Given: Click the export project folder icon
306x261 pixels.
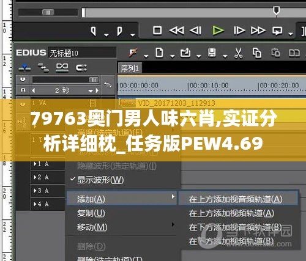Looking at the screenshot, I should click(x=185, y=53).
